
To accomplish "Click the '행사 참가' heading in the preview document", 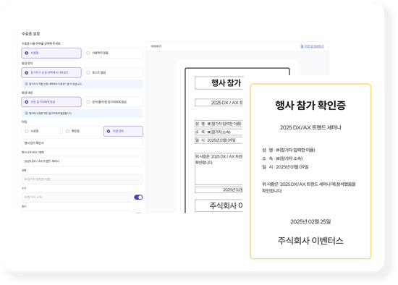I will (226, 82).
